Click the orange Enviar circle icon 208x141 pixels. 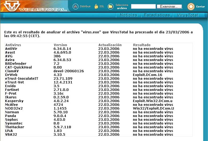pos(191,6)
